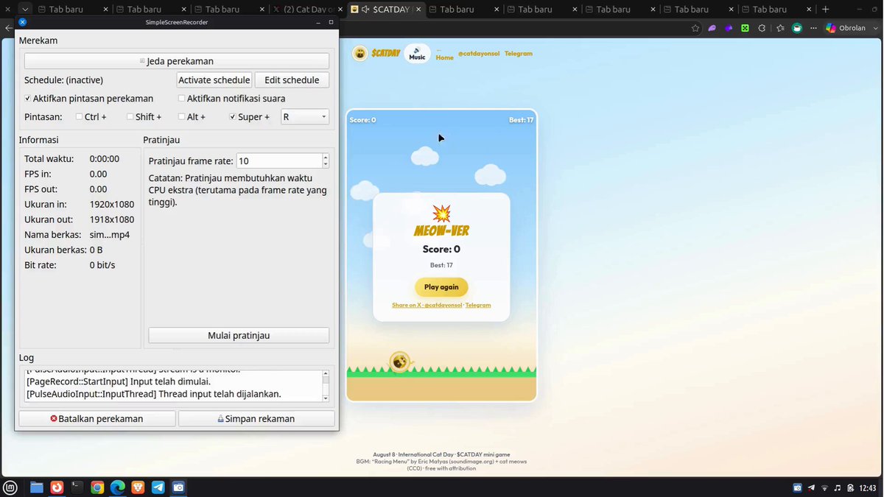Open a new browser tab with plus button
Screen dimensions: 884x497
click(x=825, y=10)
